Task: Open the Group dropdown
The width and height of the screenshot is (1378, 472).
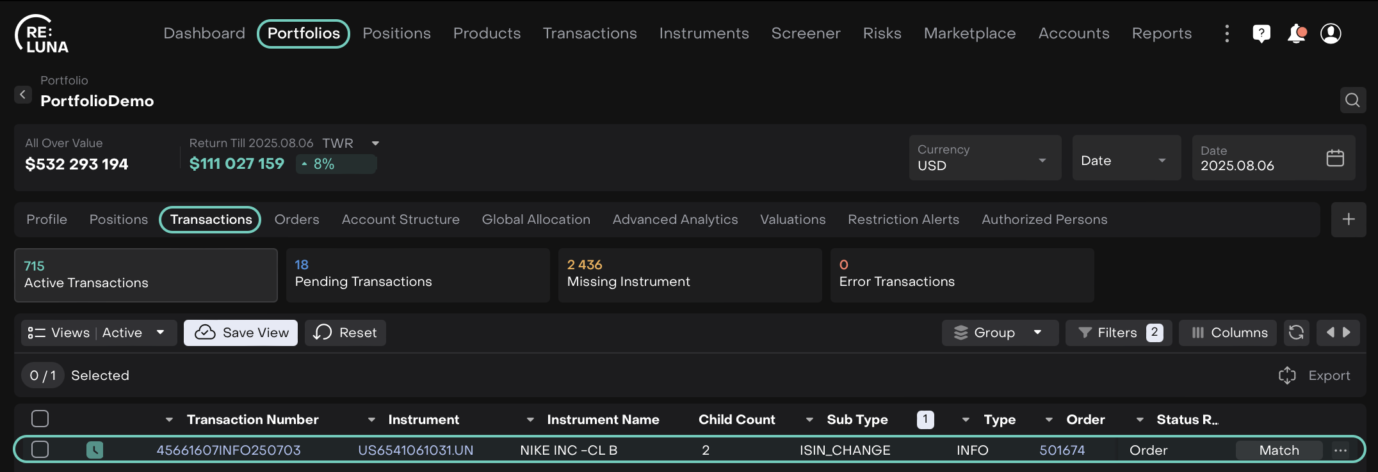Action: (x=999, y=333)
